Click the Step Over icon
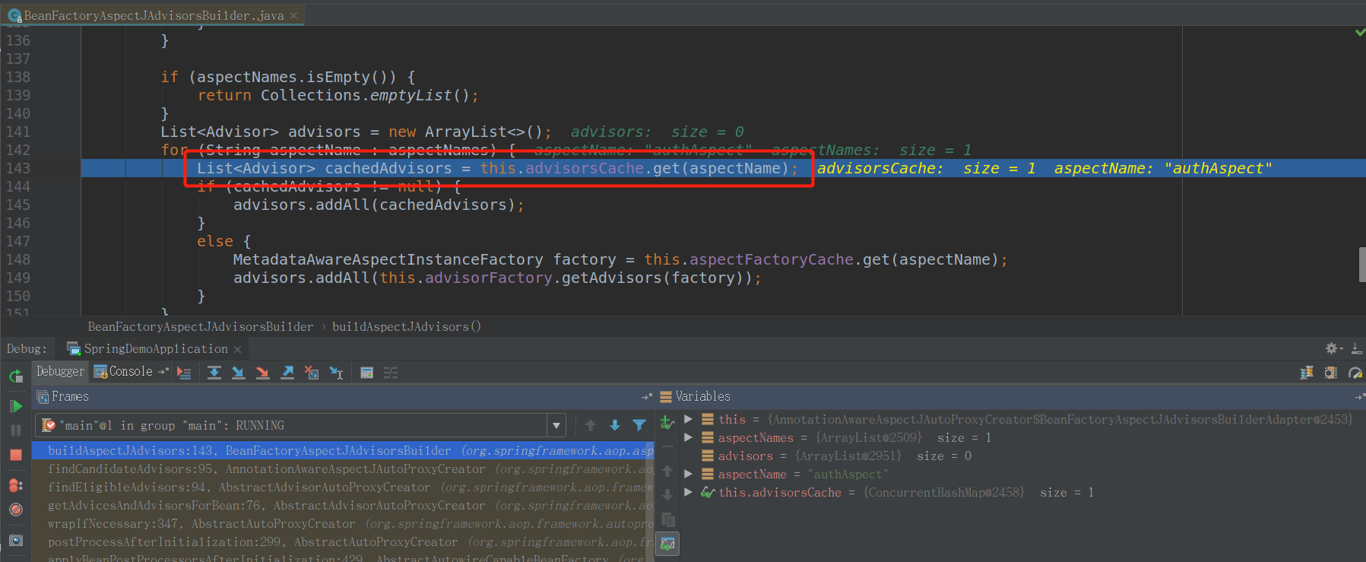Screen dimensions: 1366x562 click(214, 372)
